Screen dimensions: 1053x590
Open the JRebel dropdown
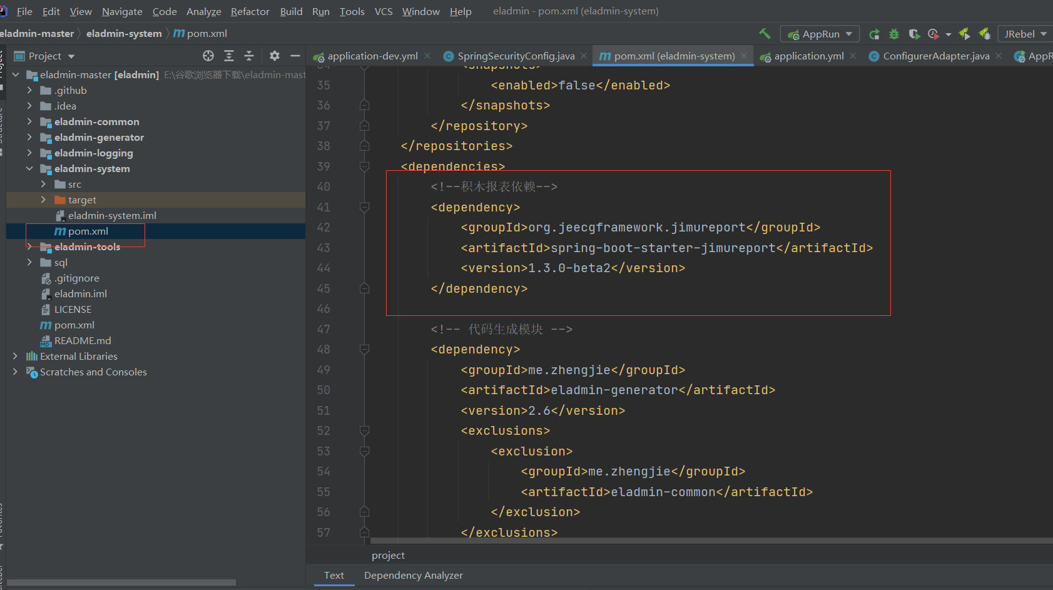[1025, 34]
